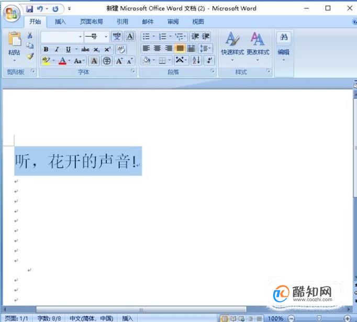Screen dimensions: 357x322
Task: Open the 快速样式 (Quick Styles) gallery
Action: pos(232,47)
